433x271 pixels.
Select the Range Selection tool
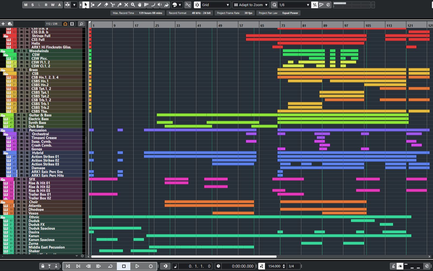point(93,5)
